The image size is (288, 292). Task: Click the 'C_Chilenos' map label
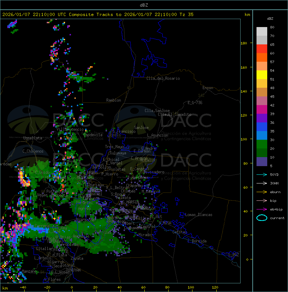point(33,151)
